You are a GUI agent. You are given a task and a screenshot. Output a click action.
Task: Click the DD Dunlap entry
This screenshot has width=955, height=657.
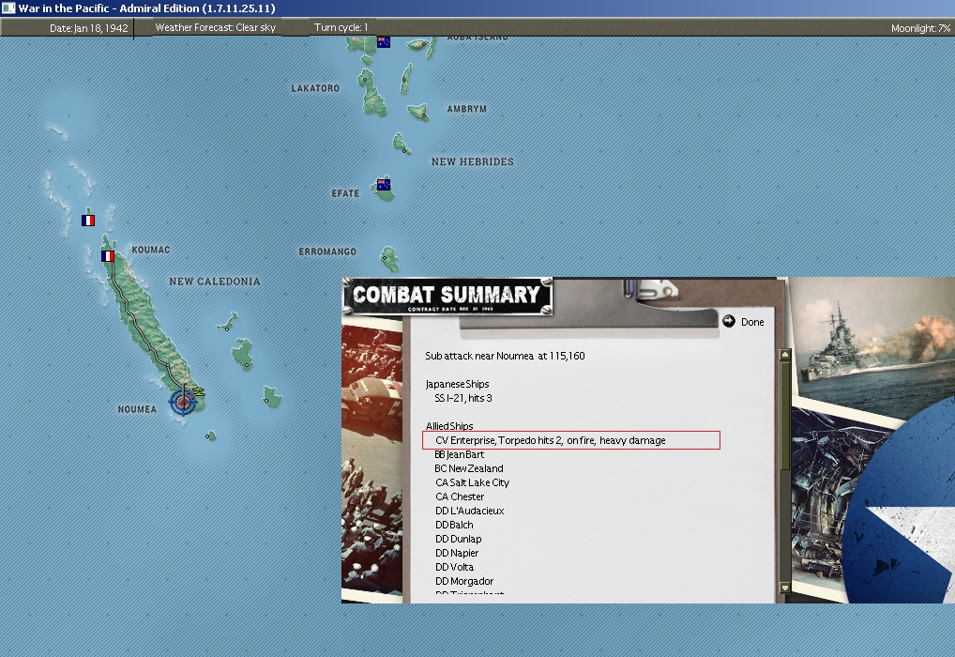click(x=458, y=539)
